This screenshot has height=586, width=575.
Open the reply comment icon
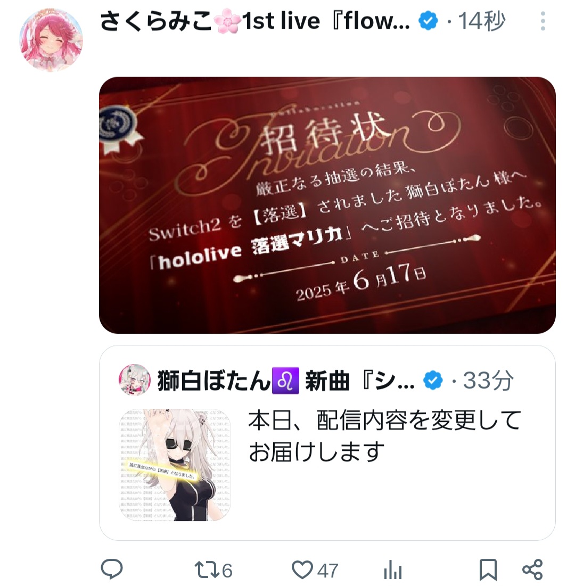112,570
